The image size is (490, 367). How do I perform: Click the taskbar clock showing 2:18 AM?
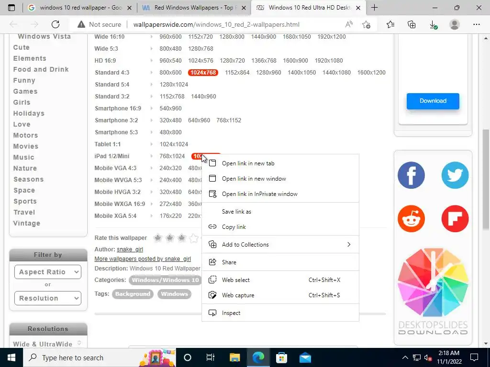pos(449,357)
